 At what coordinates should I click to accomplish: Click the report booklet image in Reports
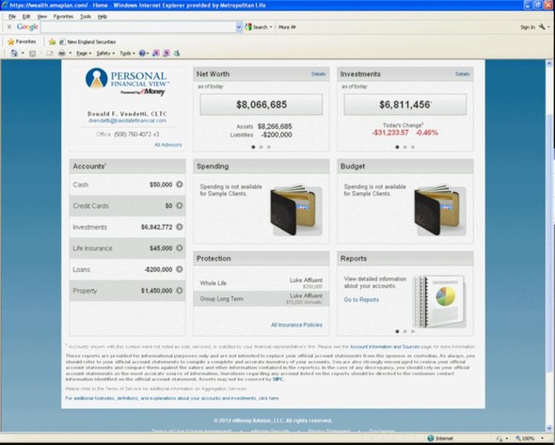coord(439,302)
